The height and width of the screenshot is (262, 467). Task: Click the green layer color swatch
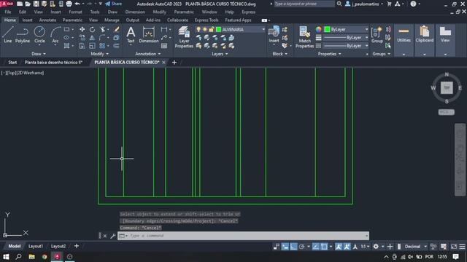coord(219,29)
